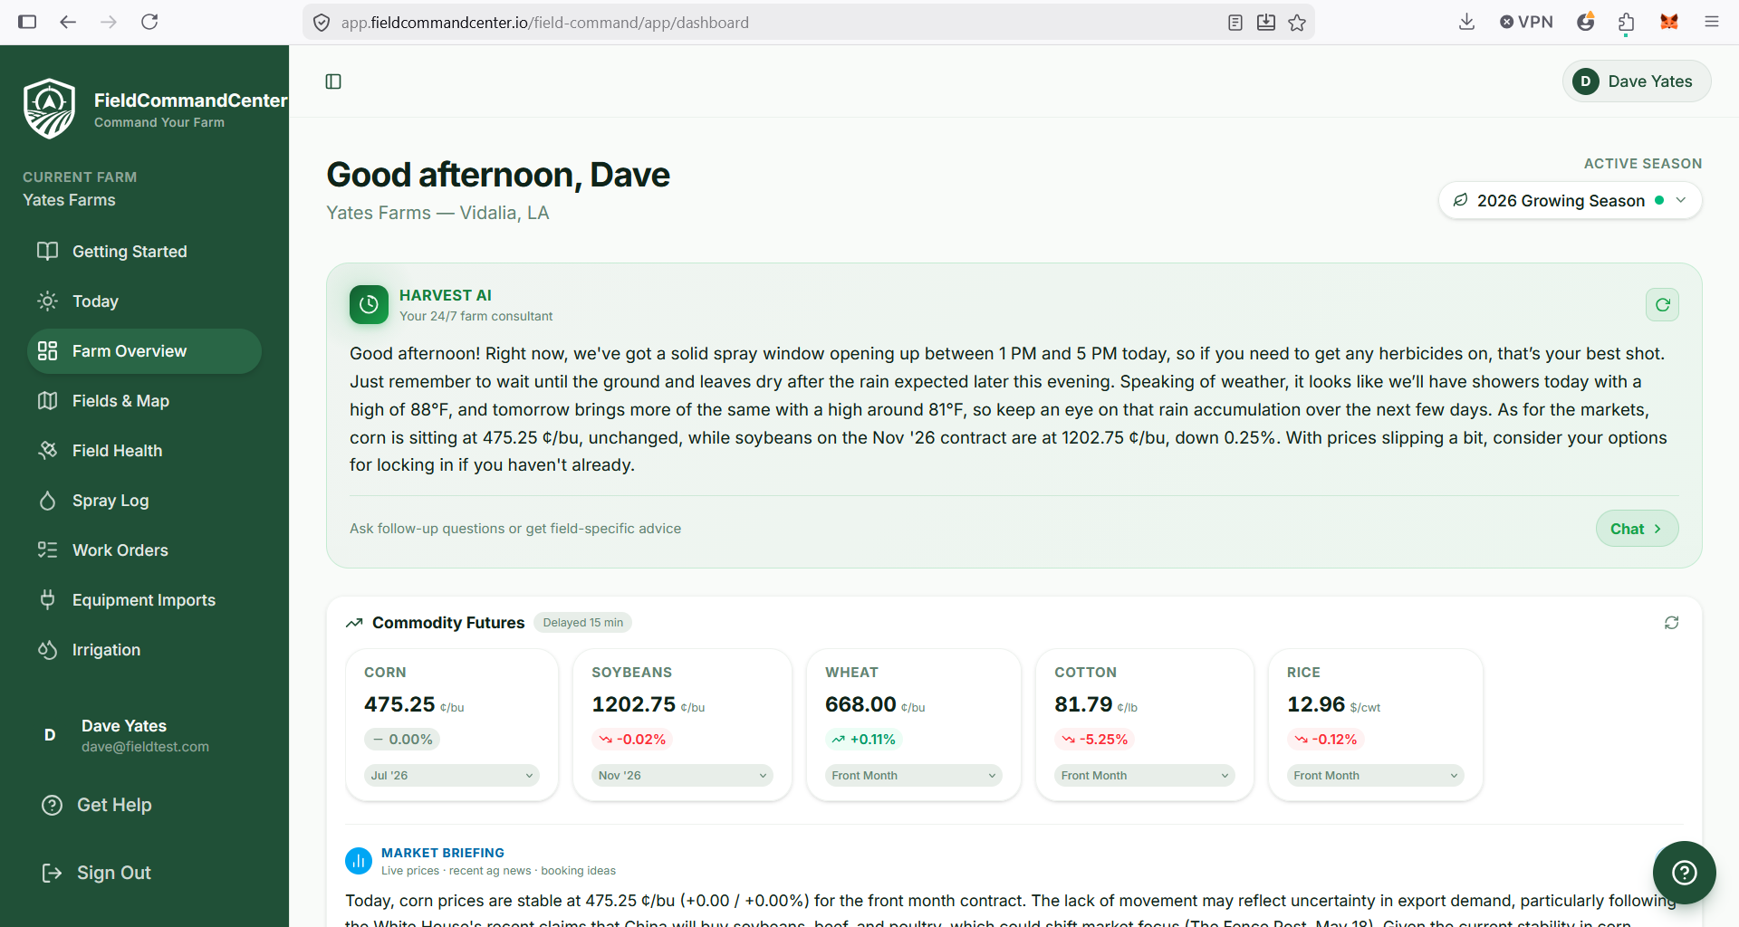The width and height of the screenshot is (1739, 927).
Task: Click the browser address bar URL
Action: coord(544,23)
